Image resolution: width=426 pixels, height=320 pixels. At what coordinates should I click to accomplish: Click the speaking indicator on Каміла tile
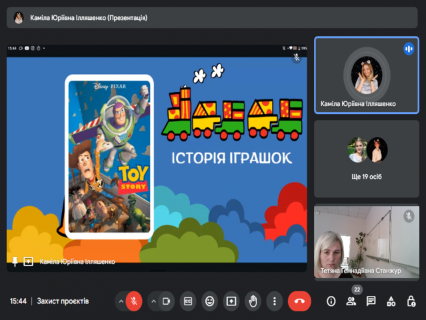coord(409,49)
